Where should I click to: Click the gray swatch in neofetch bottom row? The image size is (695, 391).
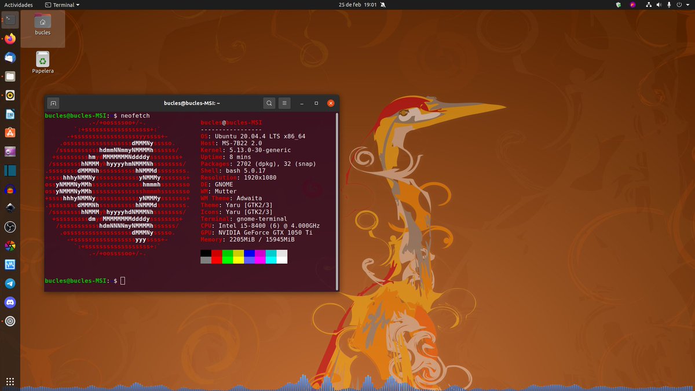[x=206, y=260]
